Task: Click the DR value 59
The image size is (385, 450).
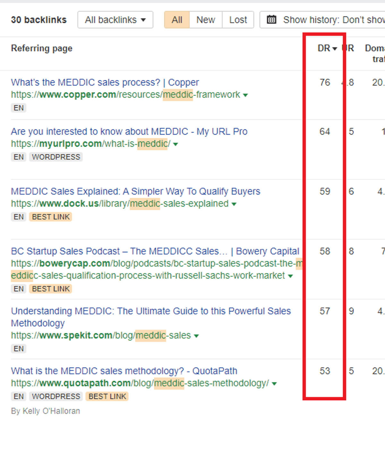Action: click(325, 191)
